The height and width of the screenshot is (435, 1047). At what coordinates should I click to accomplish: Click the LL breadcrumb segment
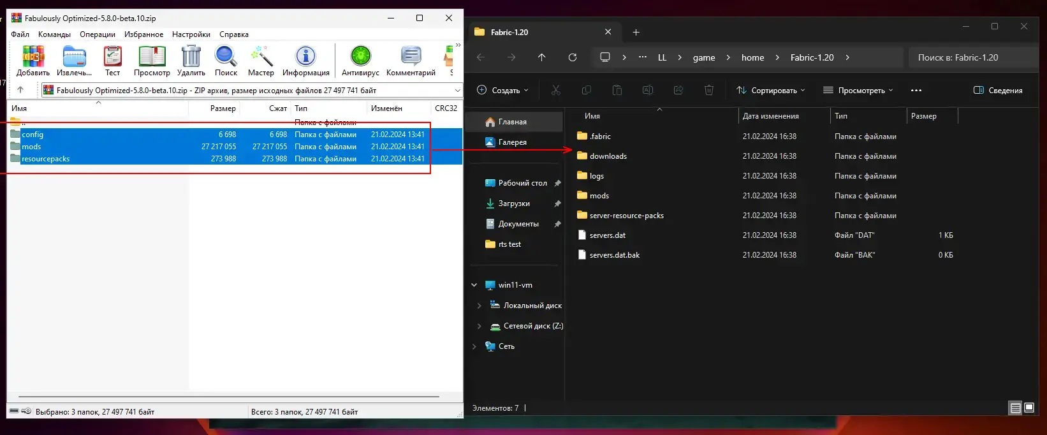coord(662,57)
